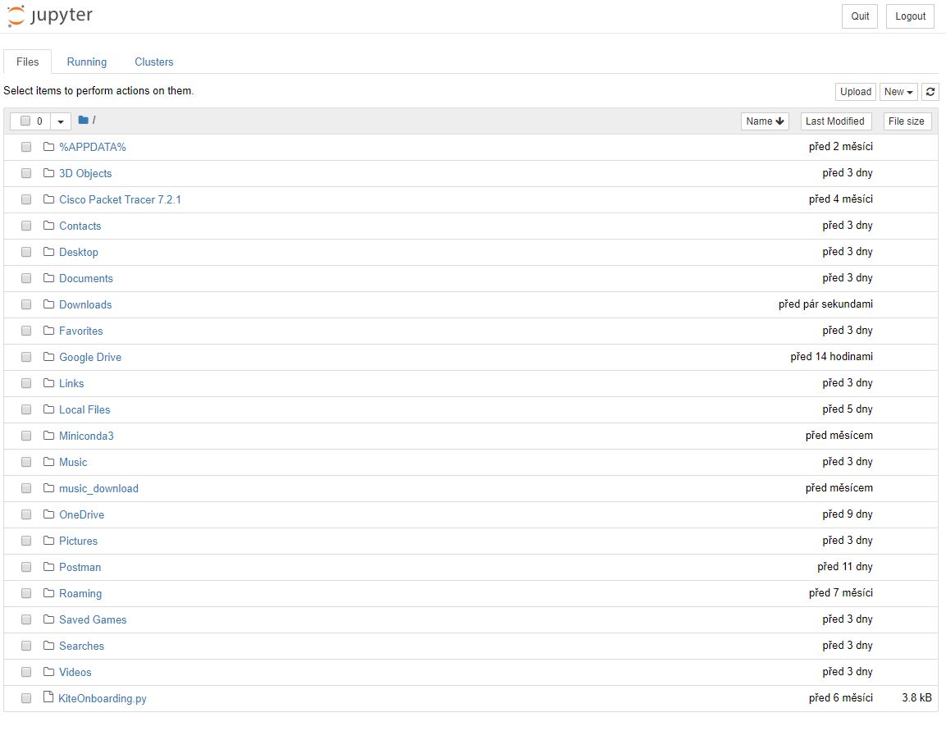Click the folder icon beside music_download
Image resolution: width=946 pixels, height=731 pixels.
tap(49, 488)
